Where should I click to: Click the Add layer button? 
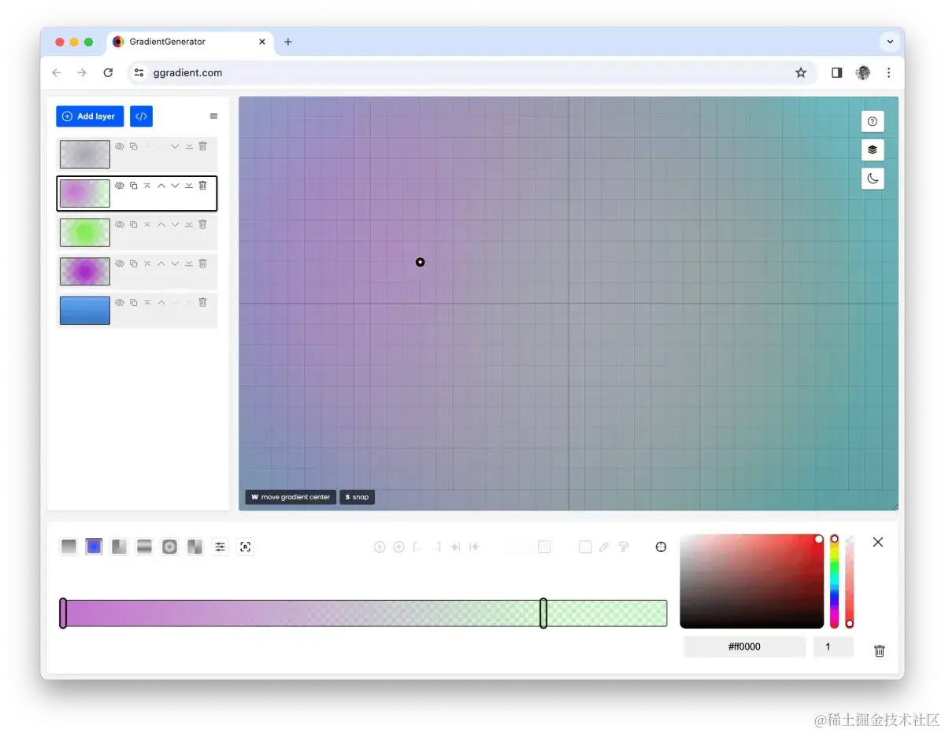point(89,116)
